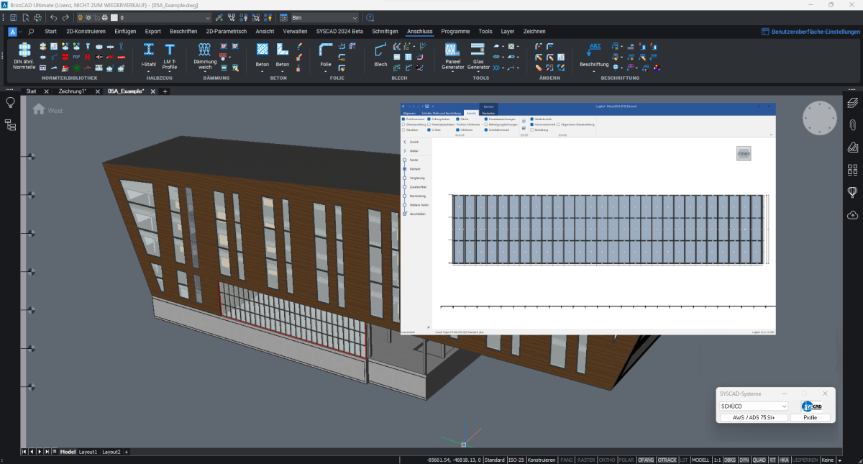Click the view navigation compass

point(820,119)
